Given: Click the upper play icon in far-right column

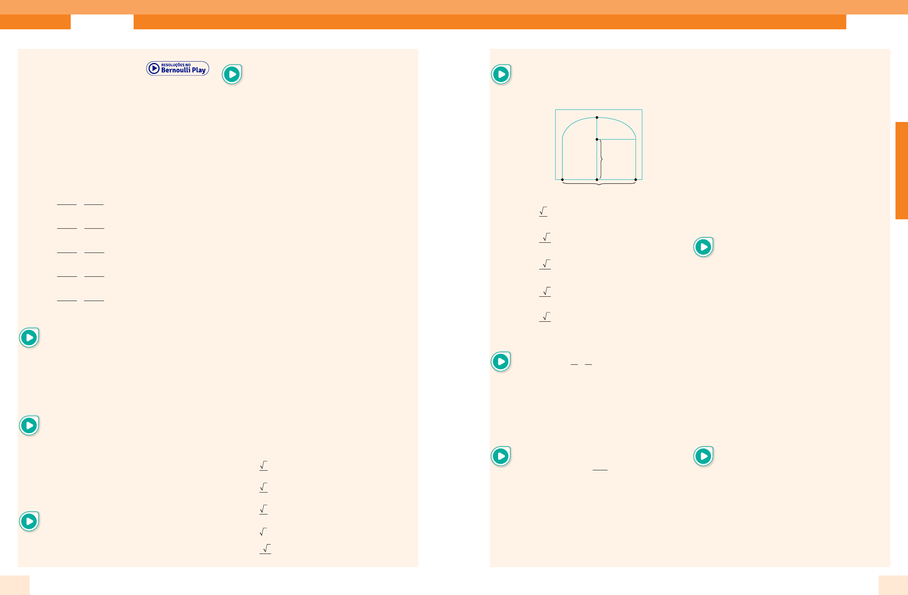Looking at the screenshot, I should point(703,247).
